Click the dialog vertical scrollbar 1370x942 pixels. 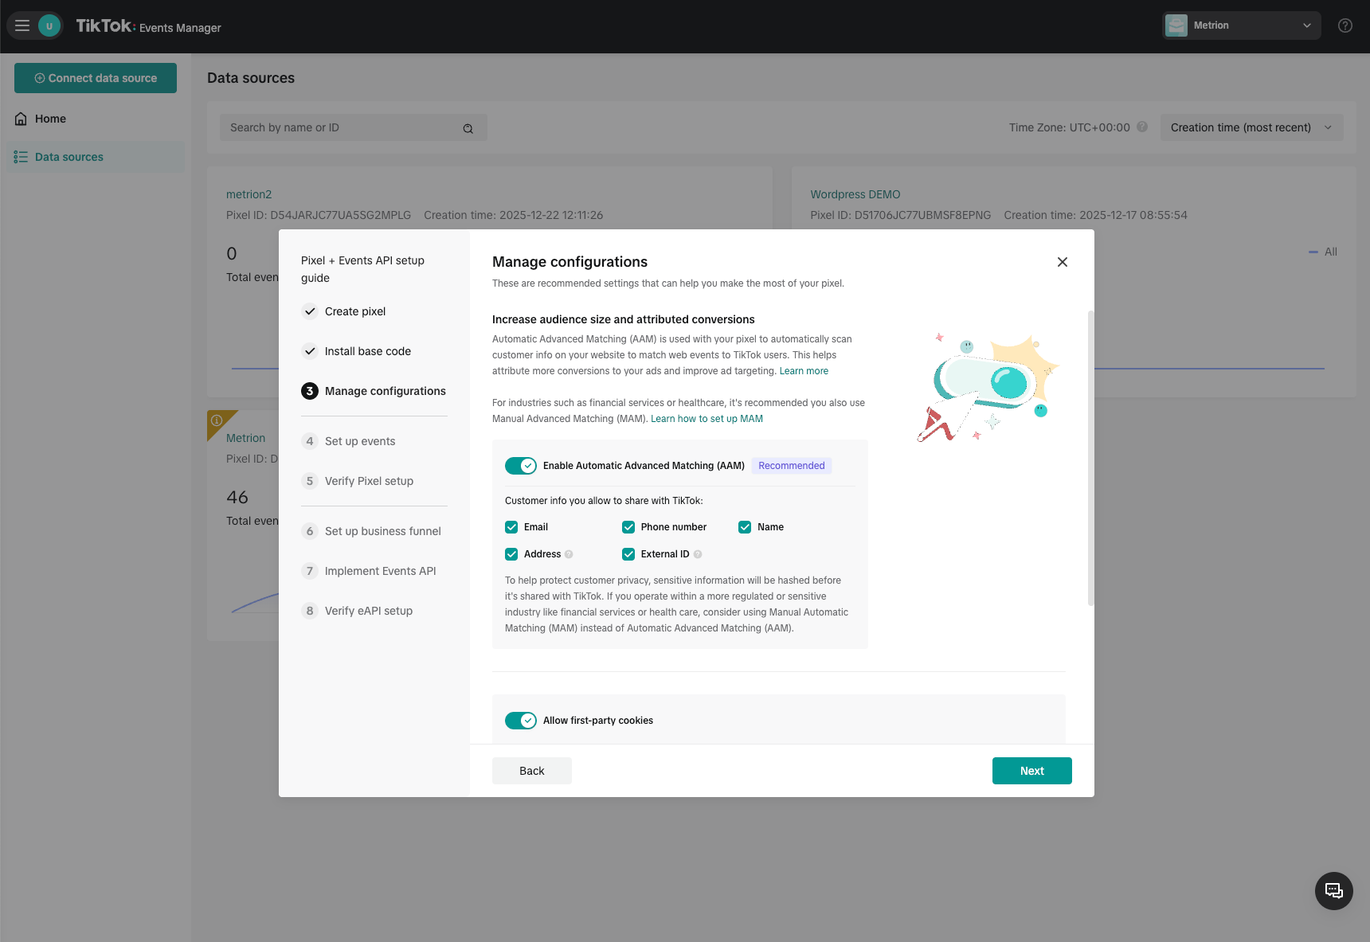(1090, 458)
